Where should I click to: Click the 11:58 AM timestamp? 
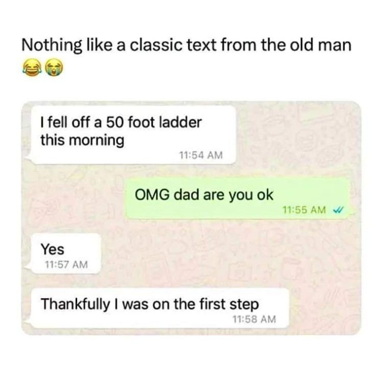[x=254, y=319]
